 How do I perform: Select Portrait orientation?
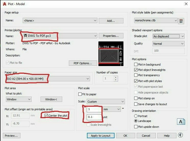point(136,116)
